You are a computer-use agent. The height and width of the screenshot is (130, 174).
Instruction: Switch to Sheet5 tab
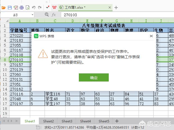[104, 121]
